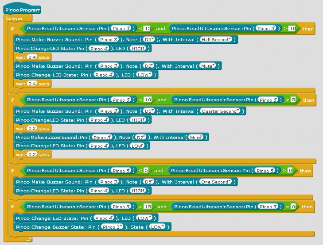This screenshot has width=323, height=245.
Task: Open Pinoo 5 sensor pin dropdown beside '< 10'
Action: pyautogui.click(x=121, y=100)
